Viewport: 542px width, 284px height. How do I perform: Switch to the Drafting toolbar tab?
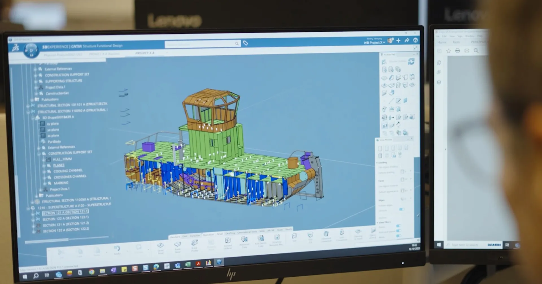click(x=231, y=233)
